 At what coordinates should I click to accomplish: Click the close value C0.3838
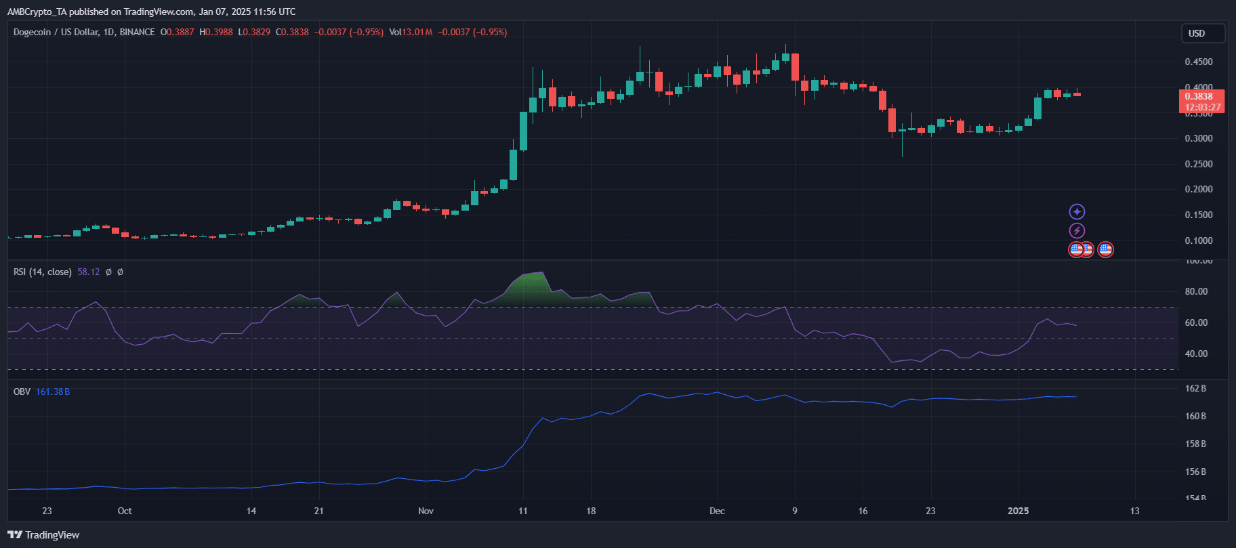[292, 32]
